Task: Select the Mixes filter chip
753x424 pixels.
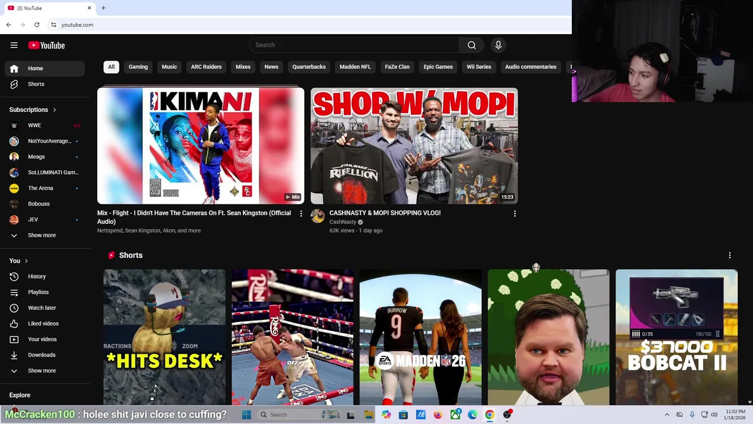Action: coord(243,67)
